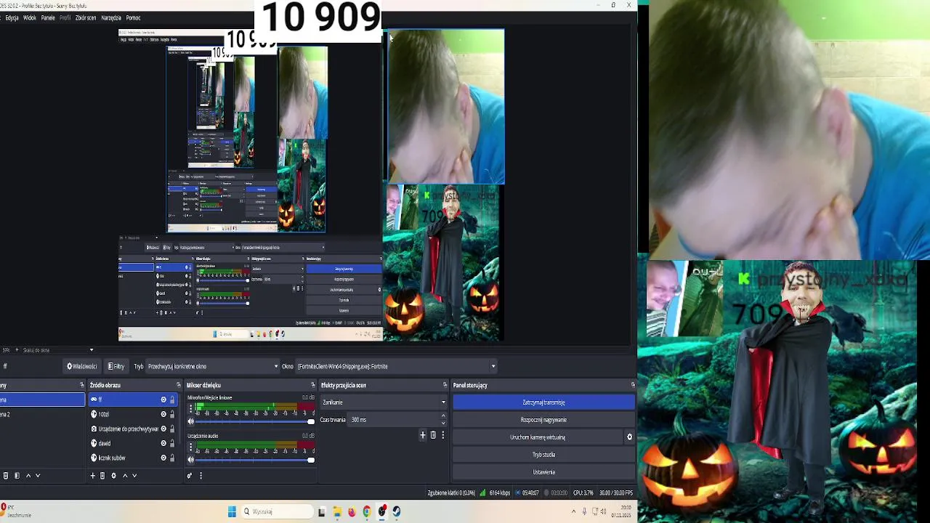Open the Widok menu
The image size is (930, 523).
[30, 17]
